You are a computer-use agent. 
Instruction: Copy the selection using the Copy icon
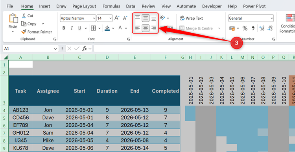point(24,24)
